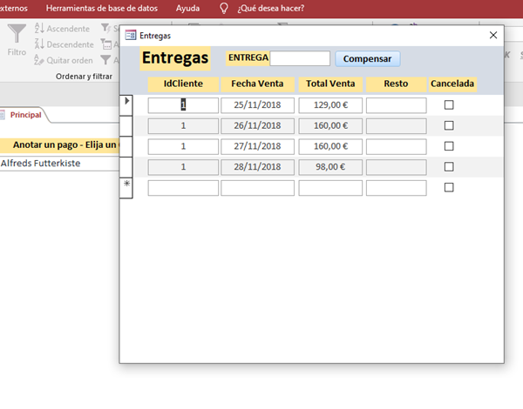Screen dimensions: 523x409
Task: Click the ENTREGA text input field
Action: [300, 58]
